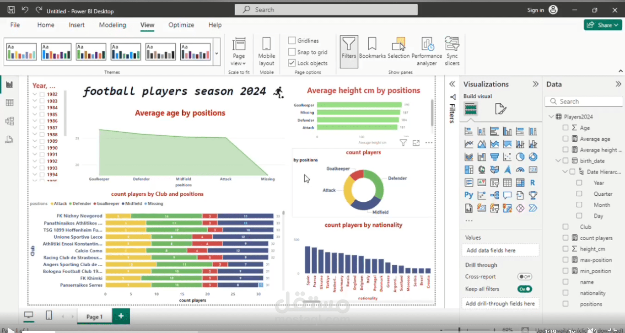Select the decomposition tree visual
625x333 pixels.
(x=494, y=195)
